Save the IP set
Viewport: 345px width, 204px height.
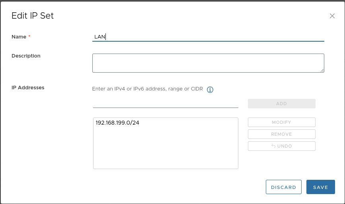pyautogui.click(x=320, y=187)
